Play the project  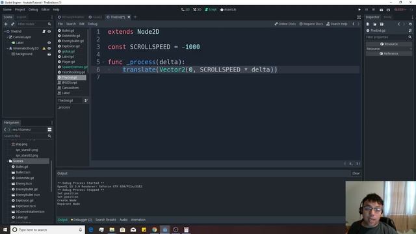[x=359, y=10]
